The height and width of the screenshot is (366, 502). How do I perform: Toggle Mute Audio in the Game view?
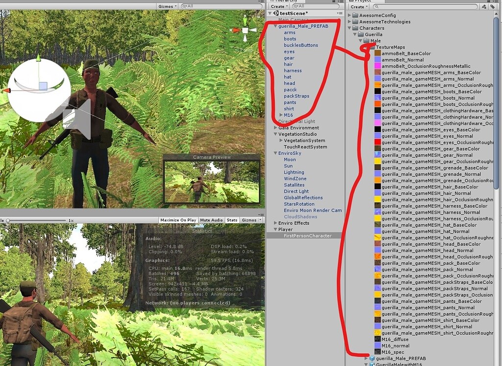[x=211, y=220]
